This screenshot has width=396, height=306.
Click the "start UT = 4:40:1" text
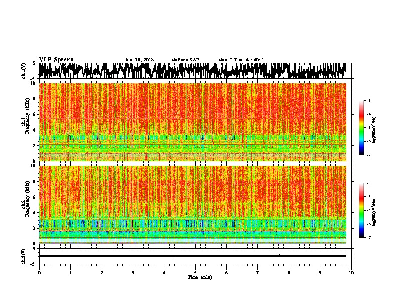point(241,60)
